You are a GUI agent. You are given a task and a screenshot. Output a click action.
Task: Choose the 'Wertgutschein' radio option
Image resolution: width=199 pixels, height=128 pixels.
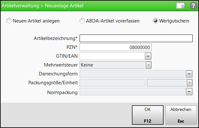[156, 21]
